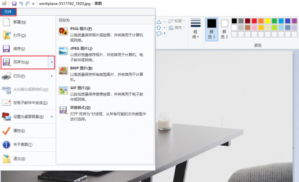Image resolution: width=299 pixels, height=182 pixels.
Task: Pick the lime green color swatch
Action: 274,28
